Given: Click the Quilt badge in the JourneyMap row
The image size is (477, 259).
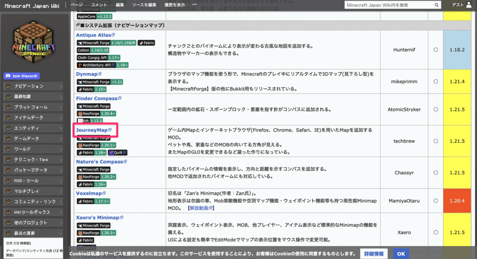Looking at the screenshot, I should (x=118, y=153).
